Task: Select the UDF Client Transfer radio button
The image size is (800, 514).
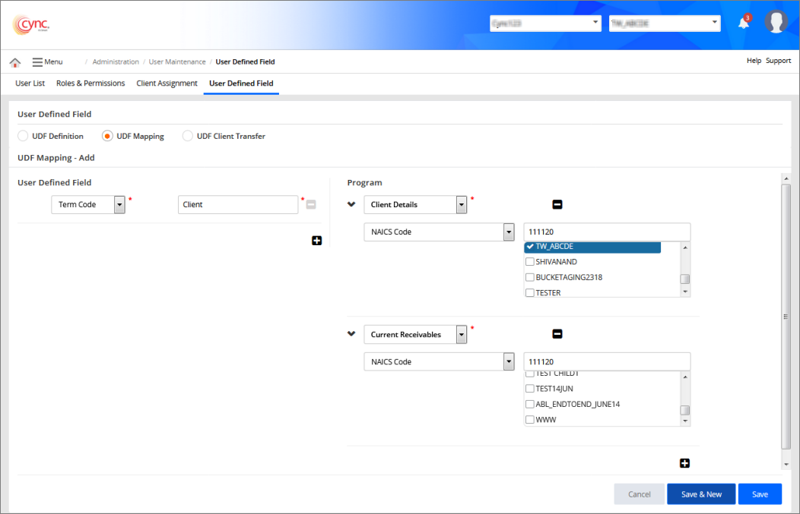Action: [188, 136]
